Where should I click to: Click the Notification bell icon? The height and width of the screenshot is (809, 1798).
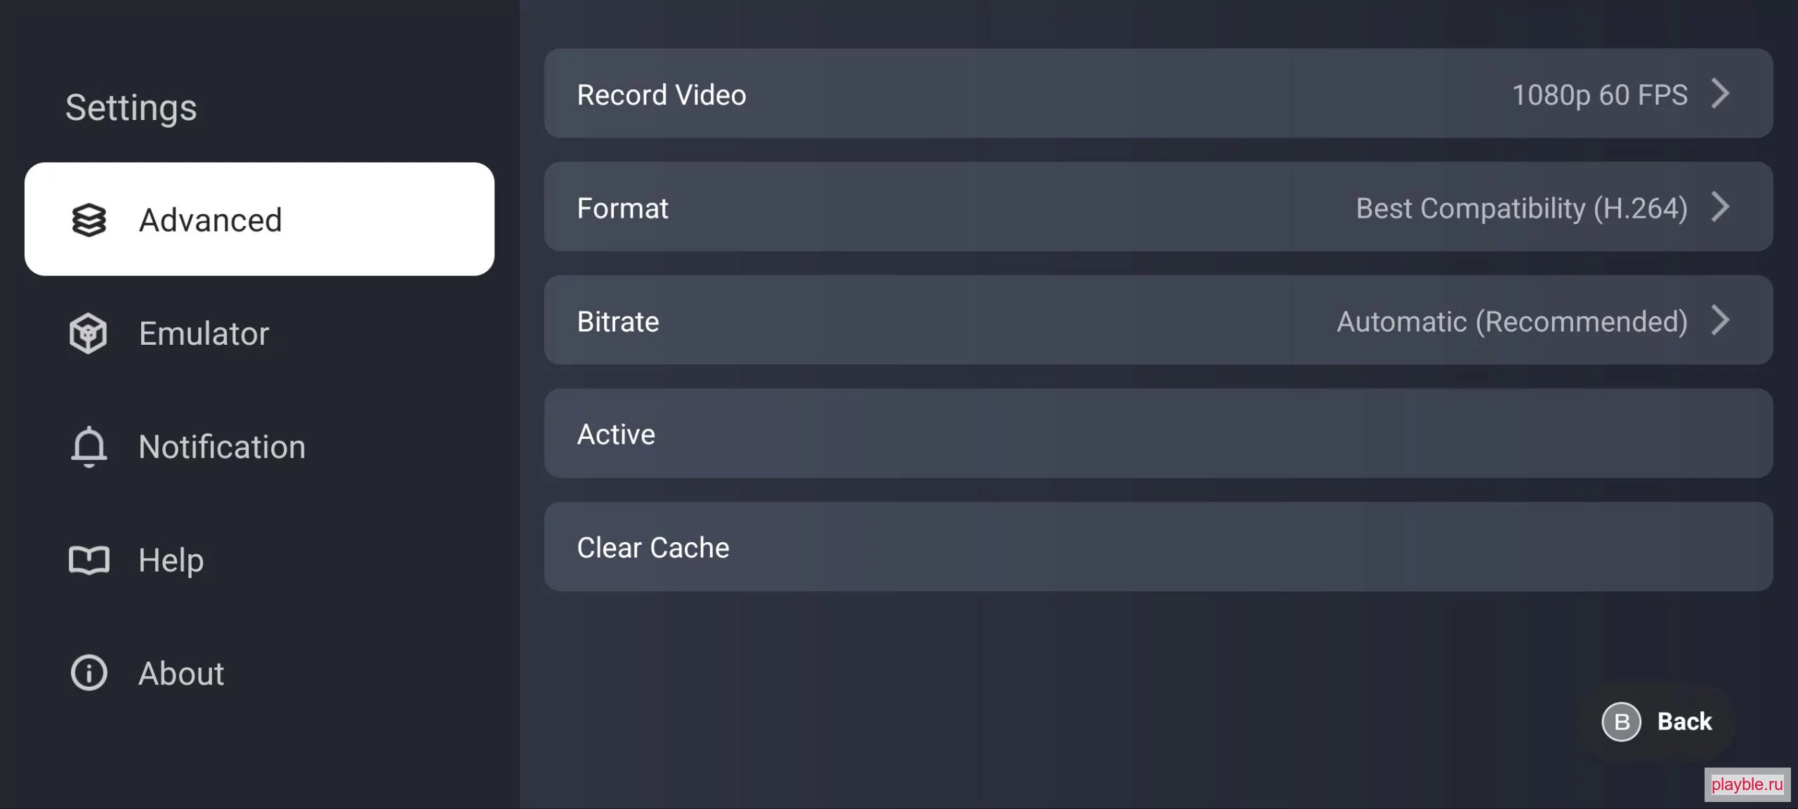89,447
